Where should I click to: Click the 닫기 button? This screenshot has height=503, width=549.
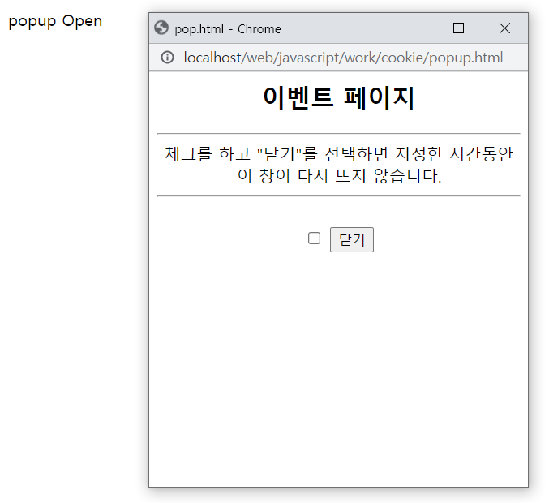click(351, 239)
